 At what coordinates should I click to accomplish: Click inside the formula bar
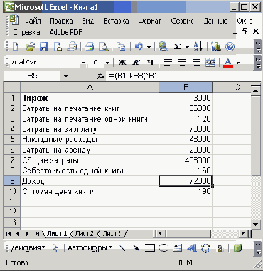point(183,76)
